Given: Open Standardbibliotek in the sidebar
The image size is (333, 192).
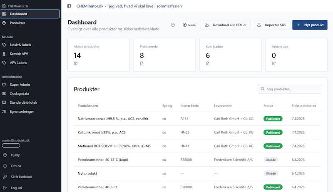Looking at the screenshot, I should point(23,102).
